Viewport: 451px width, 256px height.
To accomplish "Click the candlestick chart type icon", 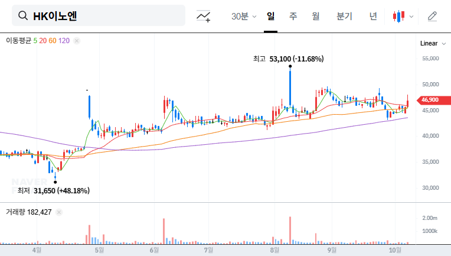I will 398,17.
